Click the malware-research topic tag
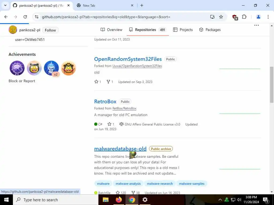Screen dimensions: 274x205 point(160,184)
